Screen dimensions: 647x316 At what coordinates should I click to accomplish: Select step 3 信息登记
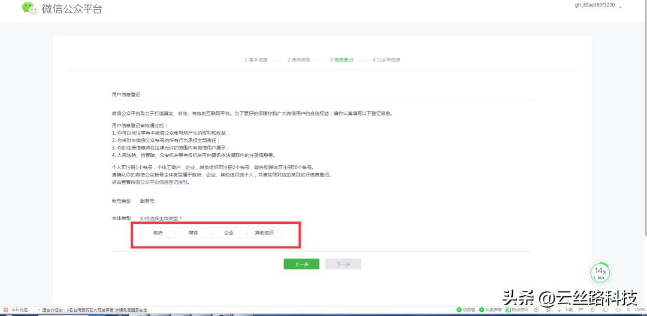(x=341, y=60)
